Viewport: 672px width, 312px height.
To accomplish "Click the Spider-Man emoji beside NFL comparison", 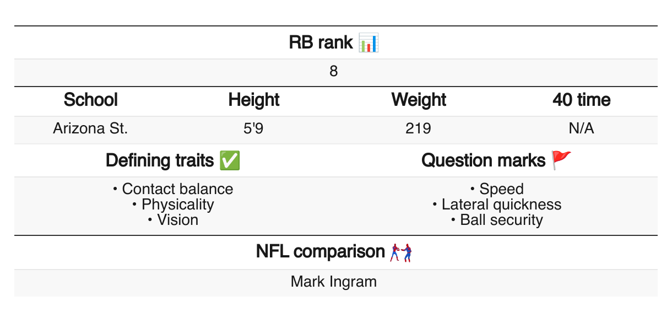I will click(401, 253).
